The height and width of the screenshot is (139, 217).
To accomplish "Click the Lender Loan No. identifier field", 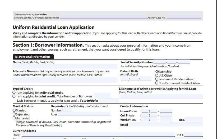I will 103,18.
